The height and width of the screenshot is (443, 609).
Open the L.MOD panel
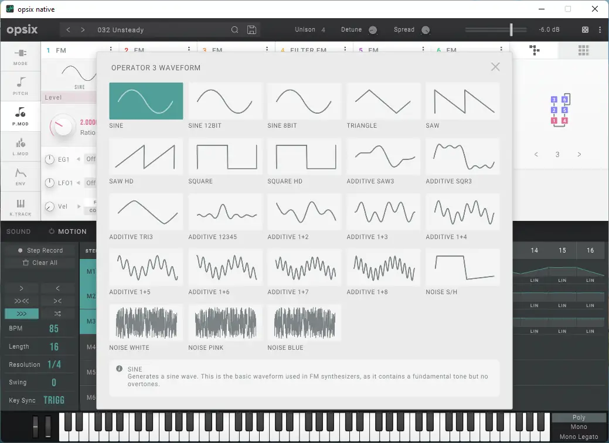[x=20, y=146]
